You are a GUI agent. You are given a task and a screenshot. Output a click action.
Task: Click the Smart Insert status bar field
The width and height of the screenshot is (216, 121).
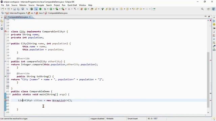click(133, 119)
